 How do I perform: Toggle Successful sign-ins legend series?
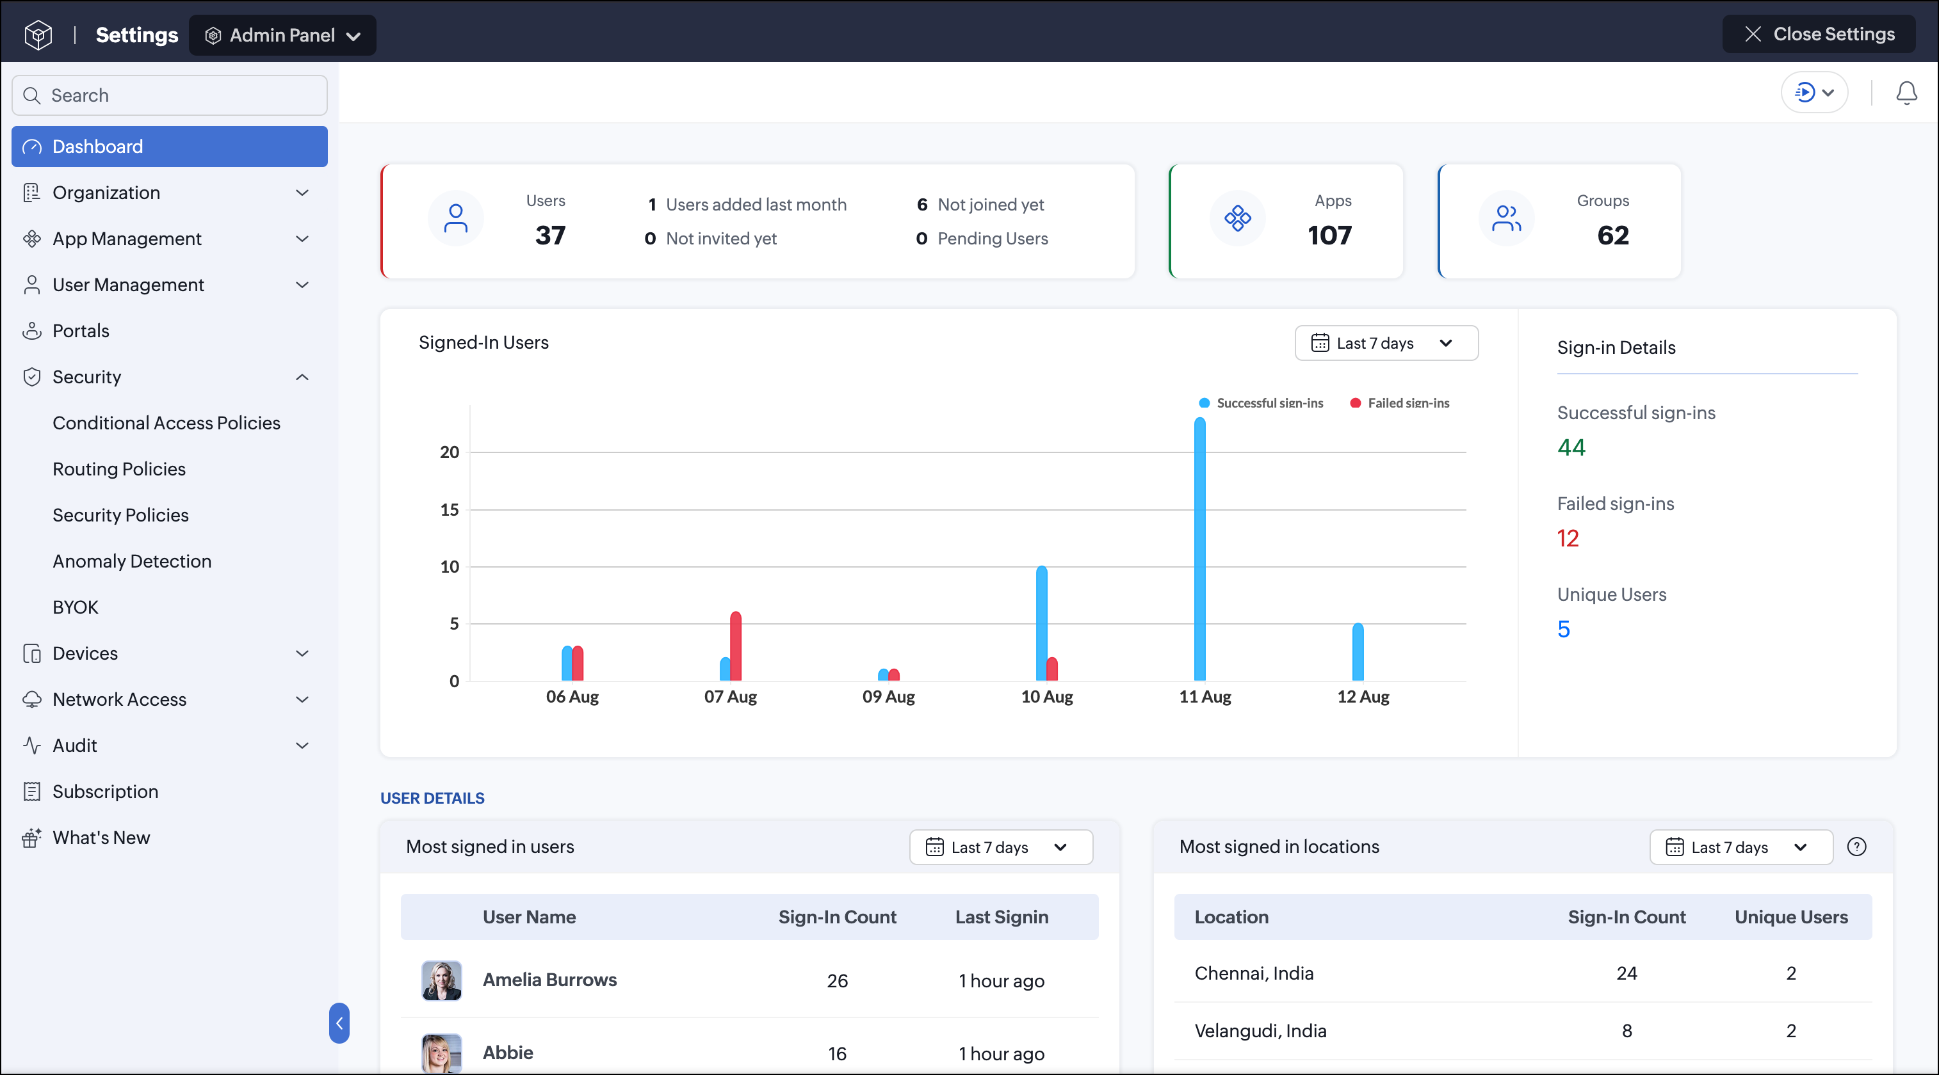click(x=1261, y=403)
